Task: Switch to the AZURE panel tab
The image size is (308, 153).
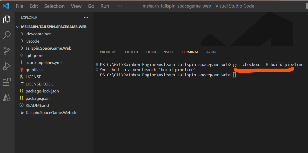Action: click(212, 52)
